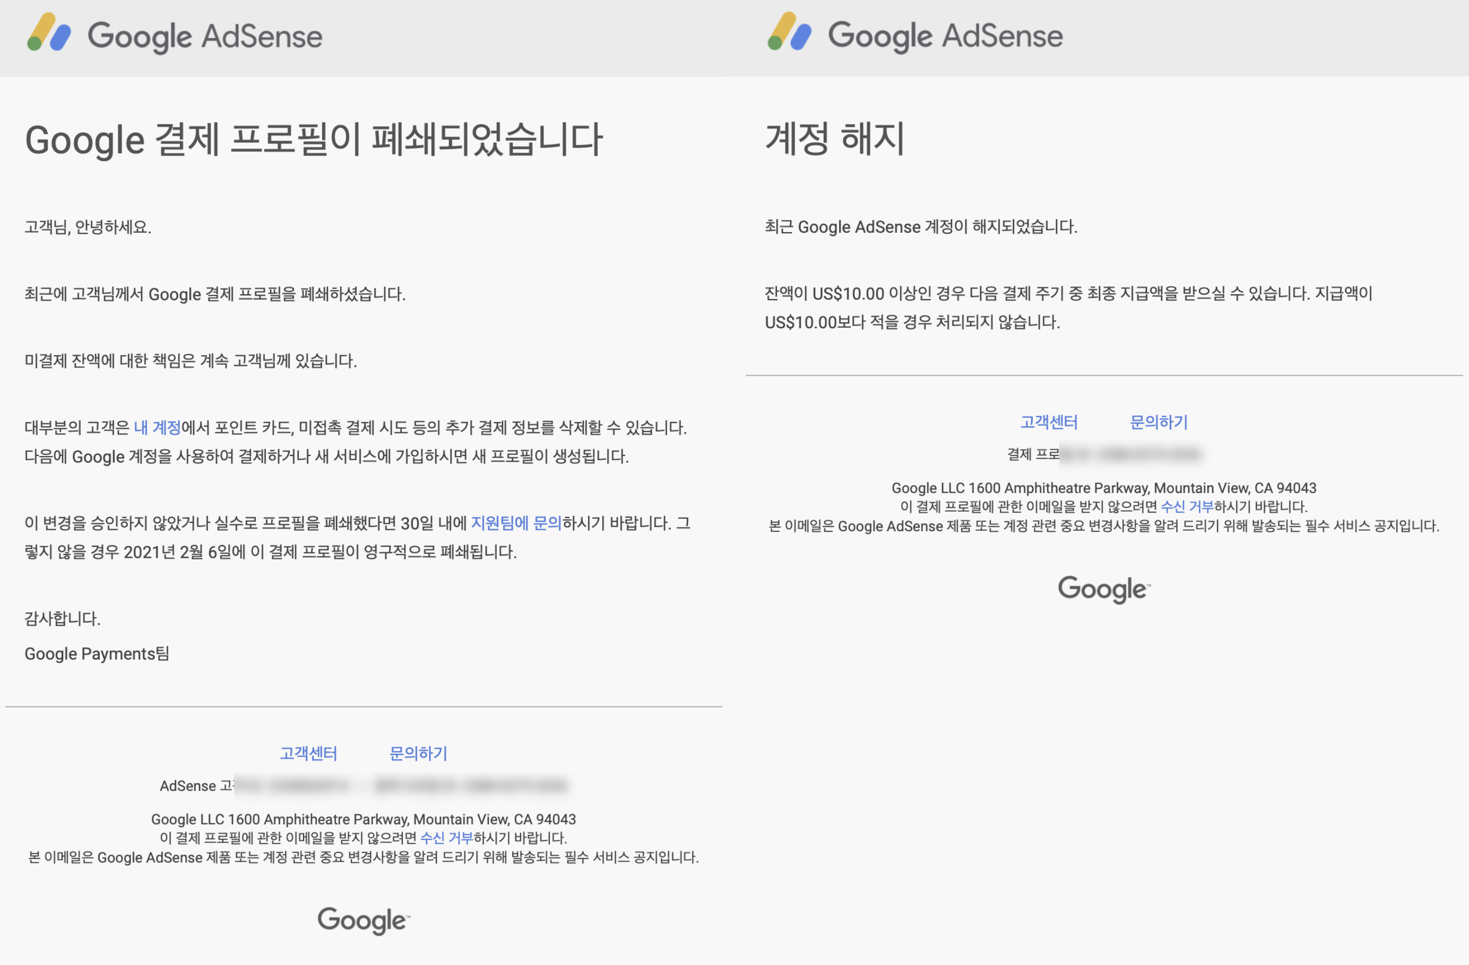Open 고객센터 link under Google Payments팀 signature
Viewport: 1469px width, 965px height.
[x=308, y=753]
